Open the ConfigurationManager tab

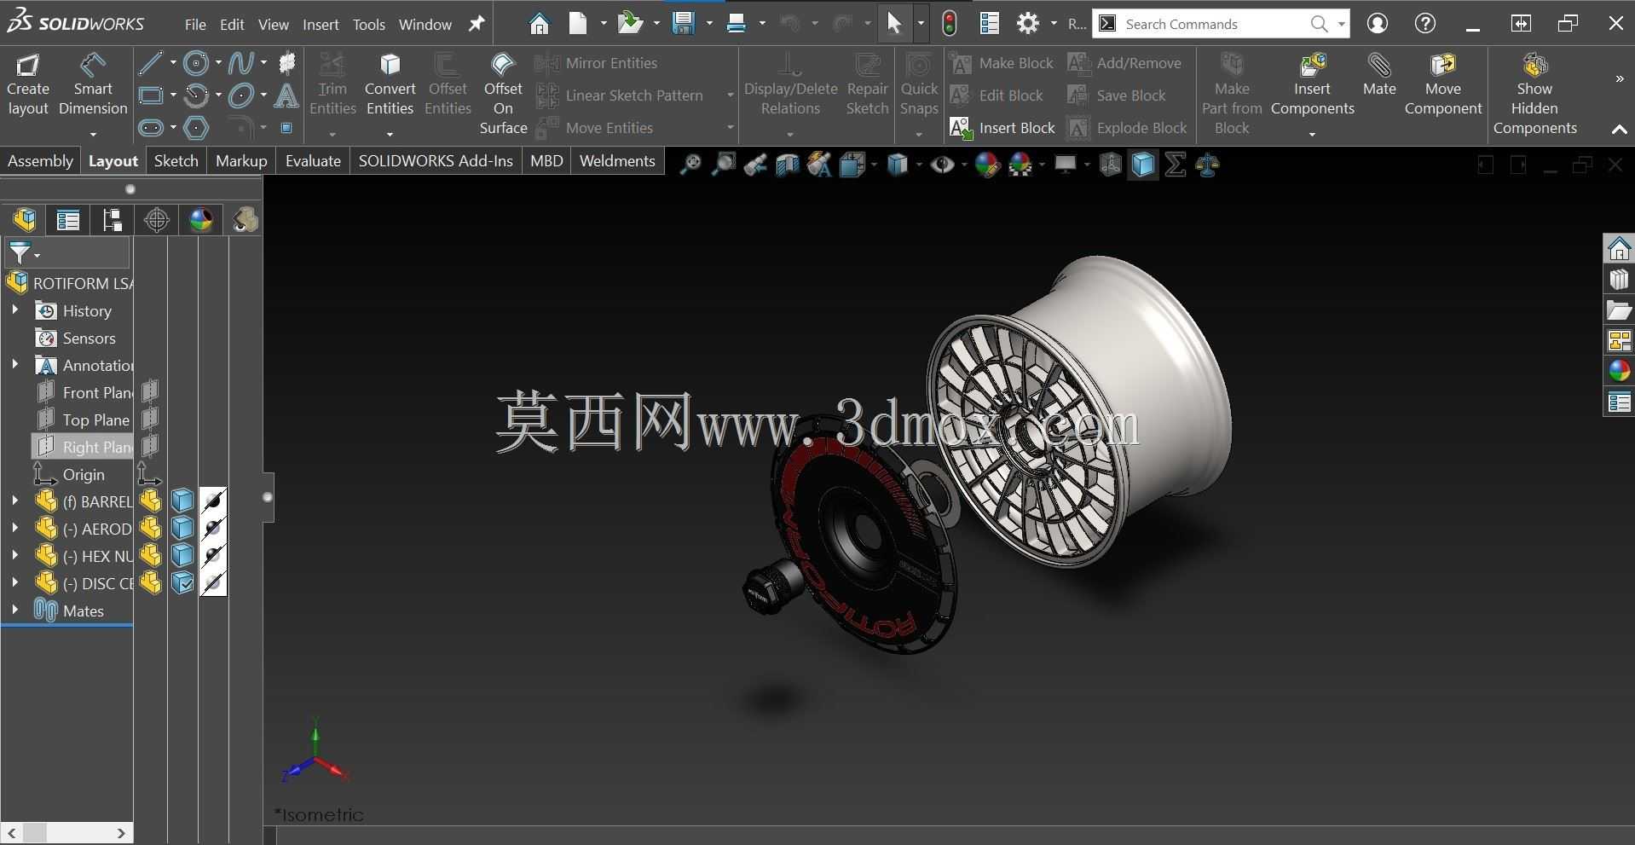click(x=113, y=220)
